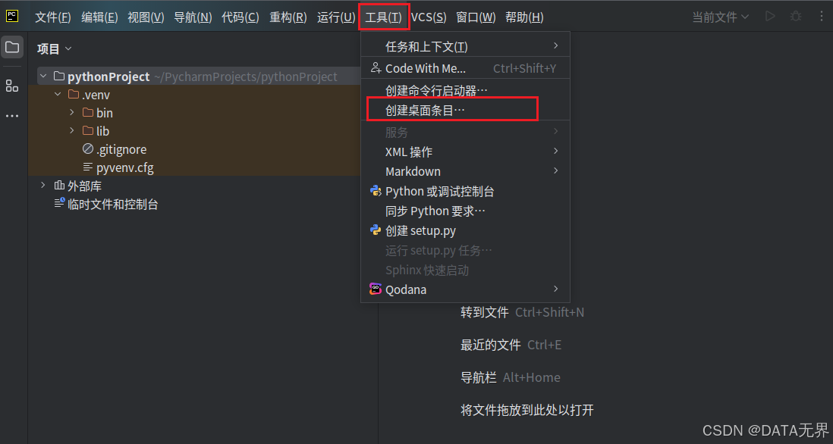Expand the Markdown submenu arrow

coord(555,170)
